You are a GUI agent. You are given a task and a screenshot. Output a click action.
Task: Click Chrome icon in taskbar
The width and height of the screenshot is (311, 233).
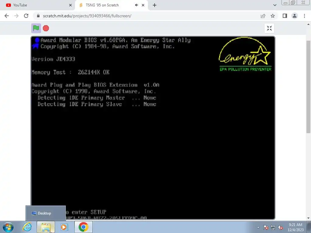click(x=83, y=227)
